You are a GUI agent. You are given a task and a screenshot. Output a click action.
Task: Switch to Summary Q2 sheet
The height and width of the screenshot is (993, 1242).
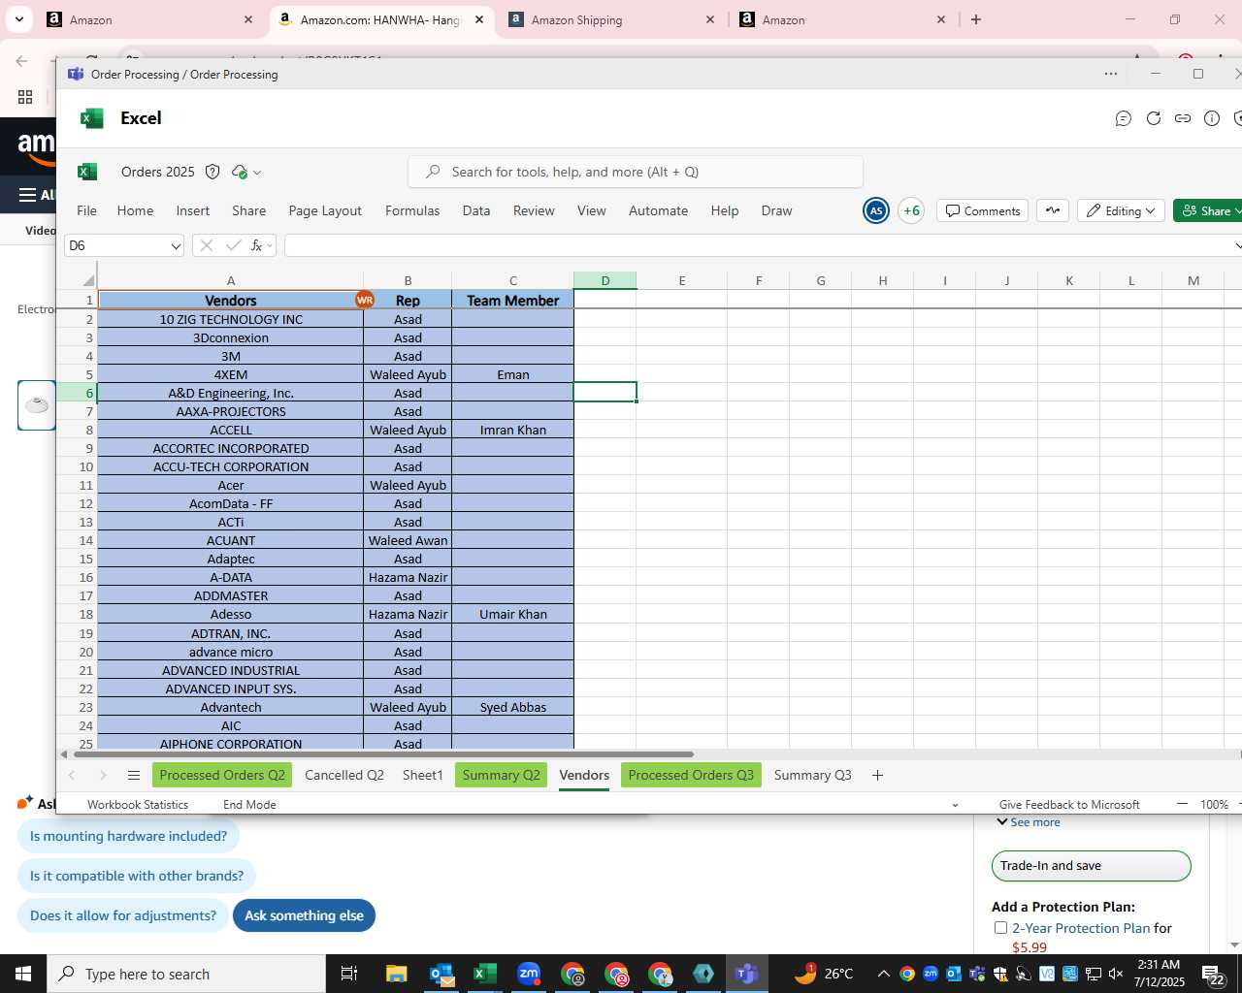pos(501,775)
